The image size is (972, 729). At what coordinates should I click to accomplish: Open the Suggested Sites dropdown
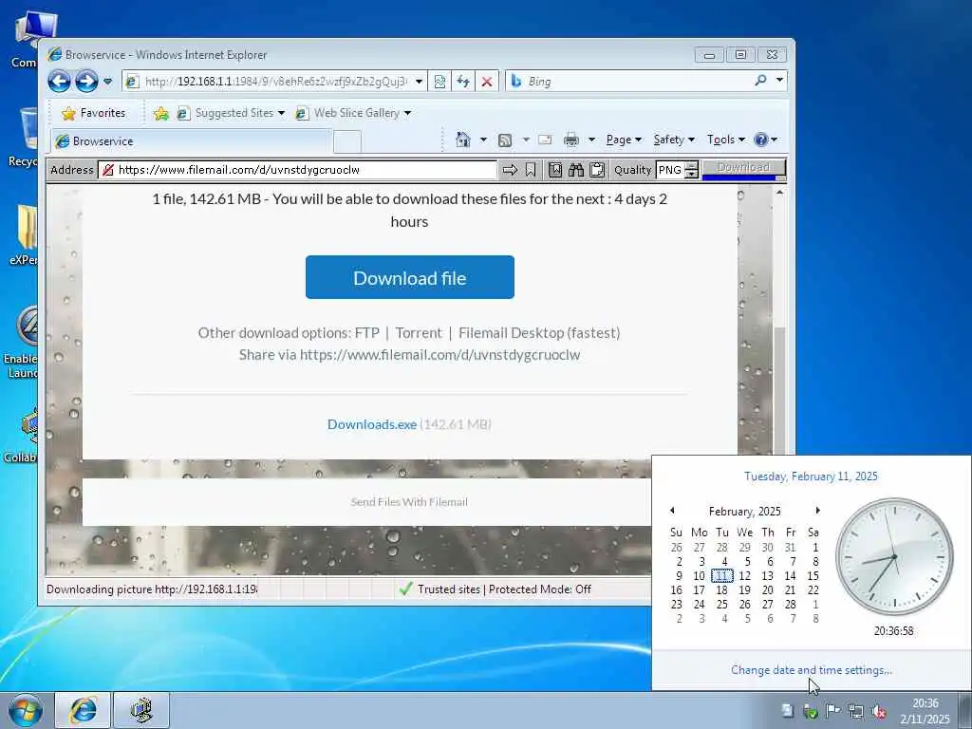point(231,113)
